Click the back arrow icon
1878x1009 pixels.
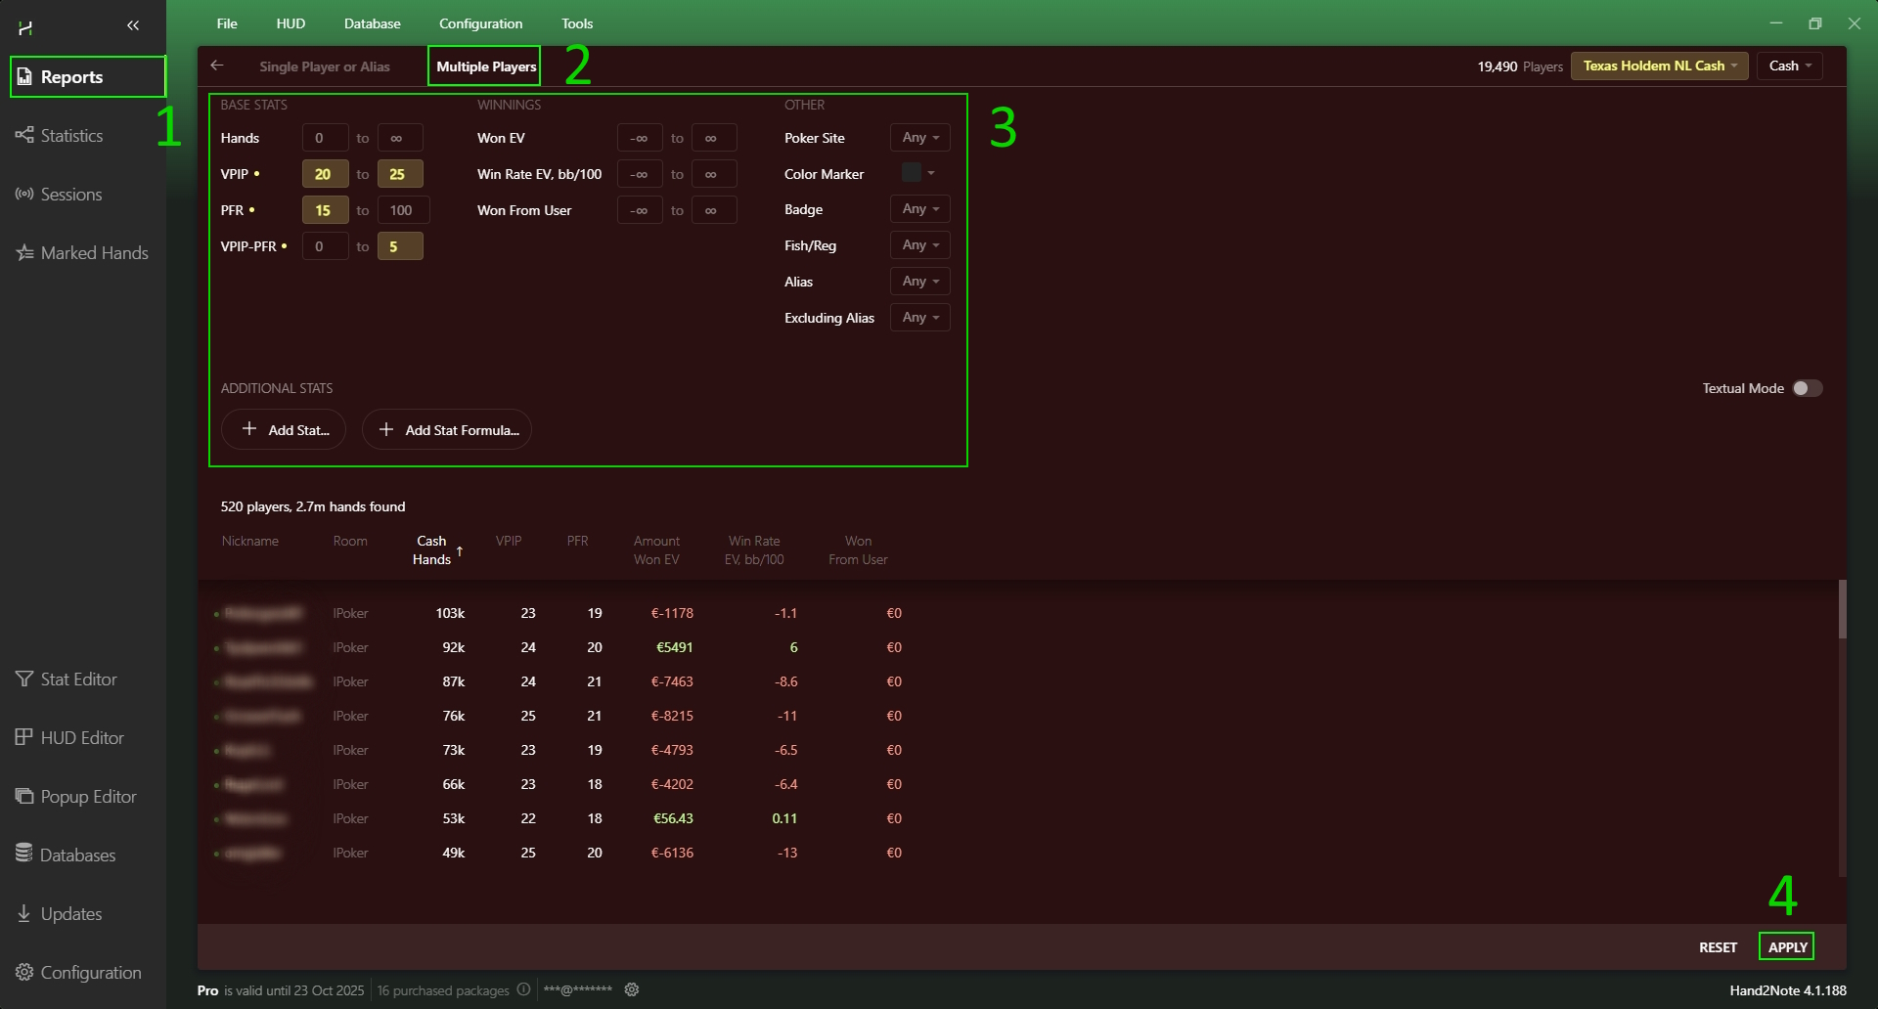(217, 66)
